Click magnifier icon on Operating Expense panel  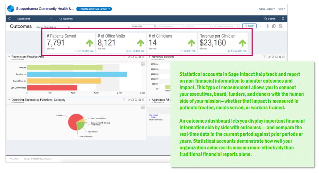[136, 100]
